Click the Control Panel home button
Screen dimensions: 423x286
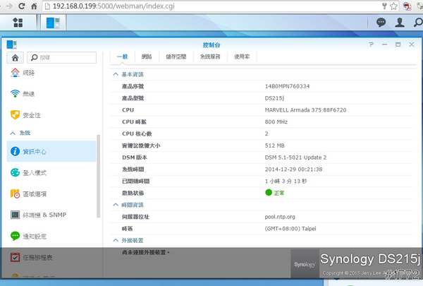(x=16, y=57)
